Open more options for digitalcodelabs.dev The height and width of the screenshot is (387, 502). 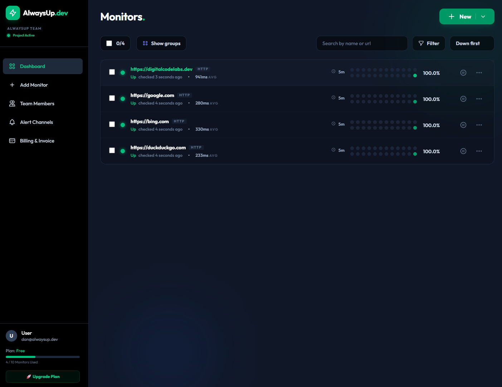tap(479, 73)
